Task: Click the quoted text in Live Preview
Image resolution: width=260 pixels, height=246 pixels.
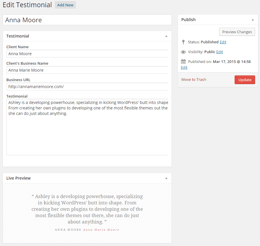Action: (x=87, y=209)
